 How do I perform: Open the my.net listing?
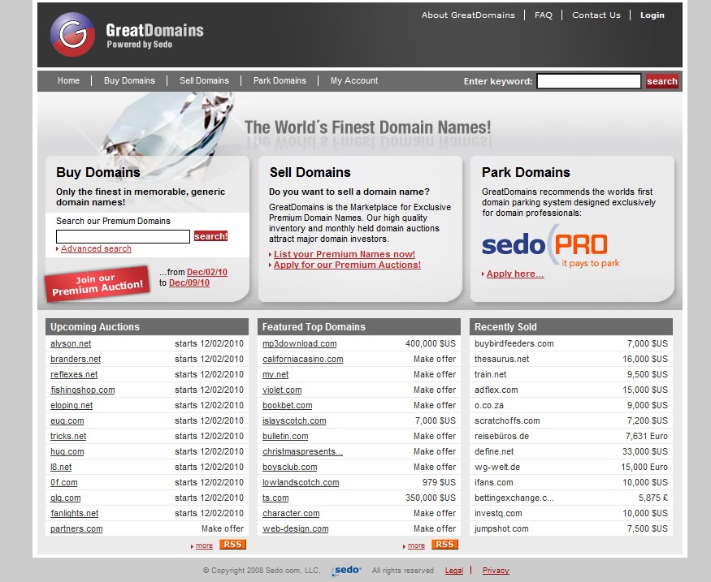[x=275, y=374]
